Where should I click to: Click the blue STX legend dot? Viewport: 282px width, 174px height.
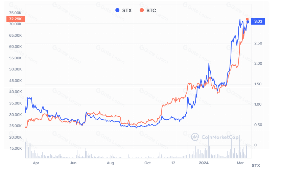[117, 10]
